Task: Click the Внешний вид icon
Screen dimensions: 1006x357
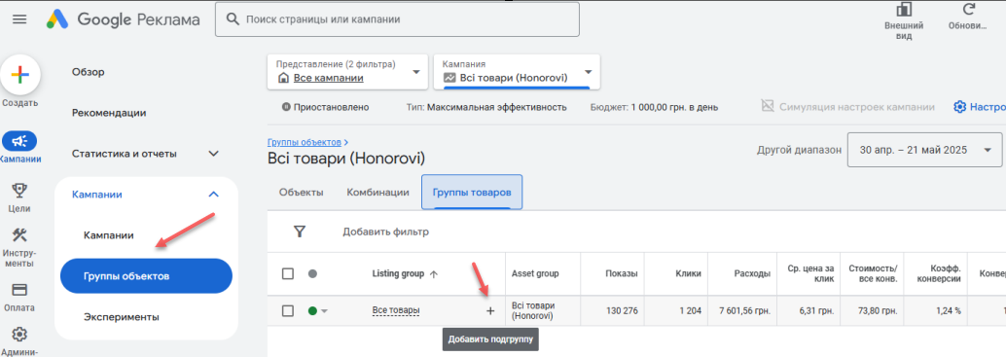Action: (x=904, y=11)
